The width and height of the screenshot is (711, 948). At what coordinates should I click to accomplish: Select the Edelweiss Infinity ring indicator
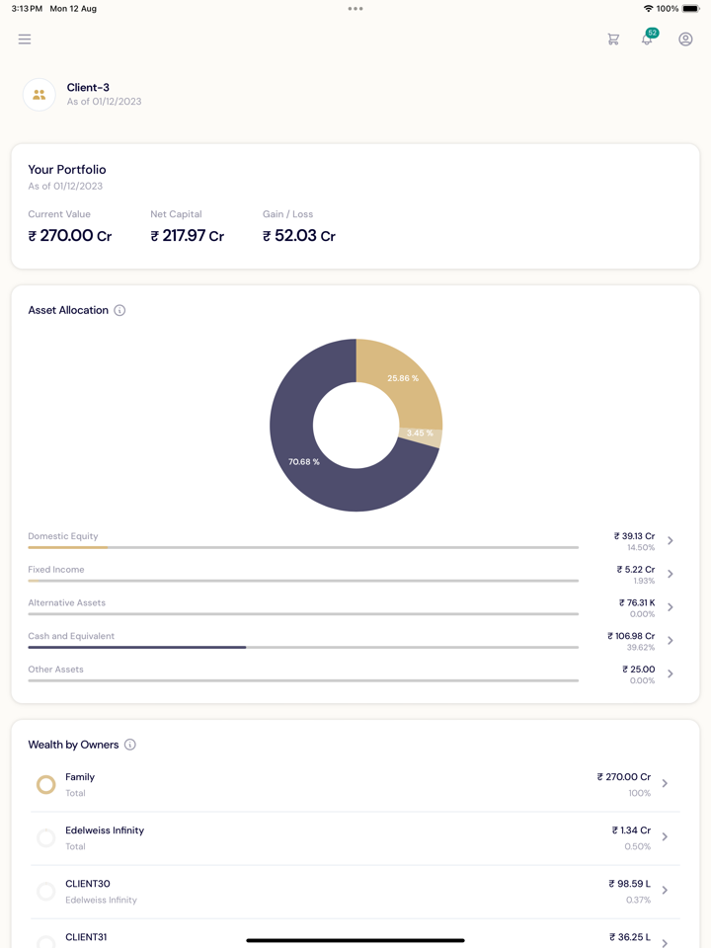point(45,838)
